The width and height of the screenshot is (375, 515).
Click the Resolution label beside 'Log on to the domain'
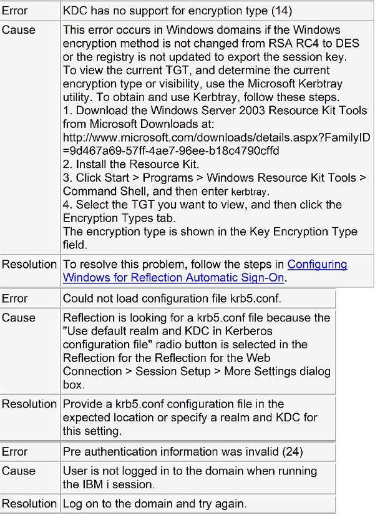click(29, 504)
